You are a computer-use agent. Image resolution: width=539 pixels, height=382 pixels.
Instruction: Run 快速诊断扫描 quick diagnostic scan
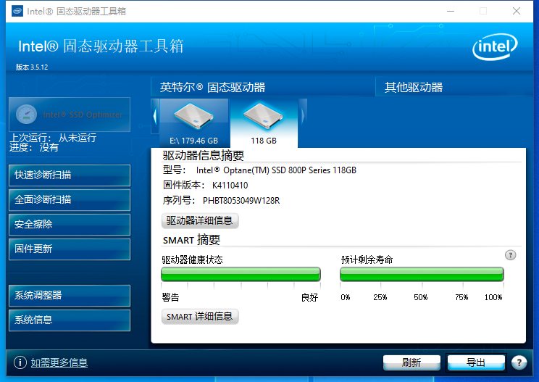[x=70, y=175]
